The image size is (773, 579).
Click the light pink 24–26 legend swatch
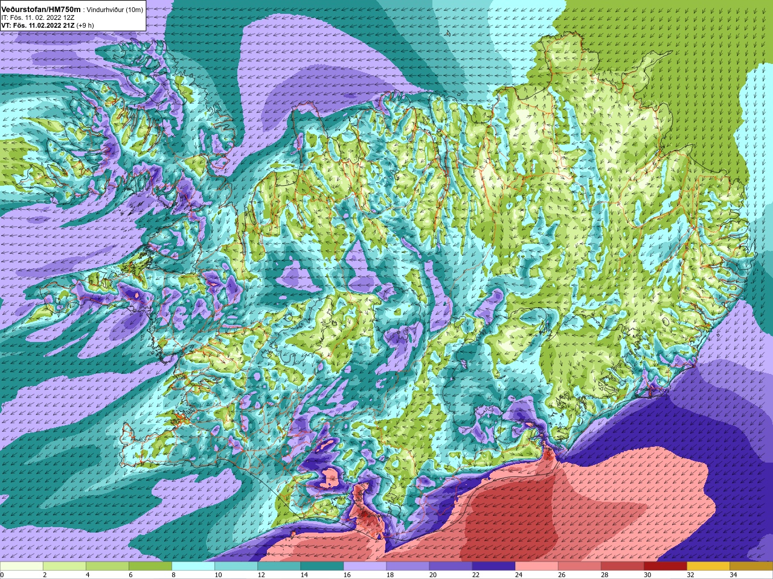tap(536, 566)
